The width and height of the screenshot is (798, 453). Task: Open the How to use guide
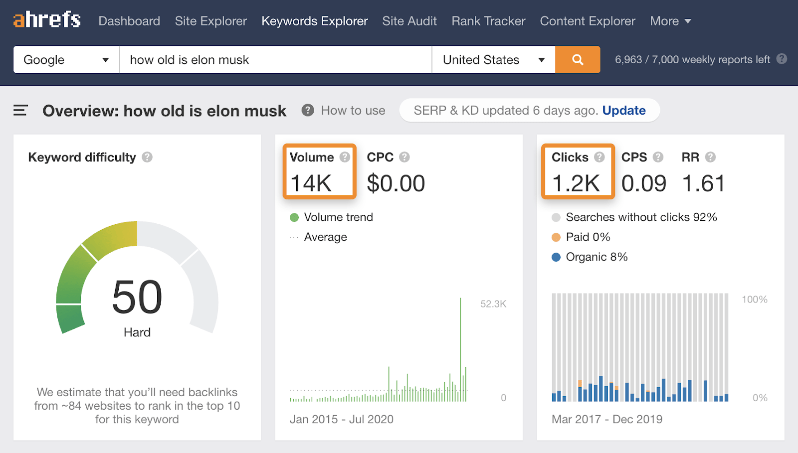point(353,110)
